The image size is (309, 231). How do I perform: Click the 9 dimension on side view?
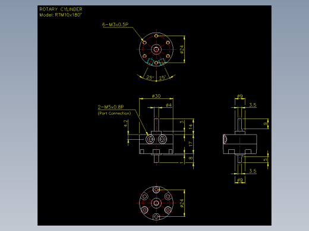click(x=265, y=124)
